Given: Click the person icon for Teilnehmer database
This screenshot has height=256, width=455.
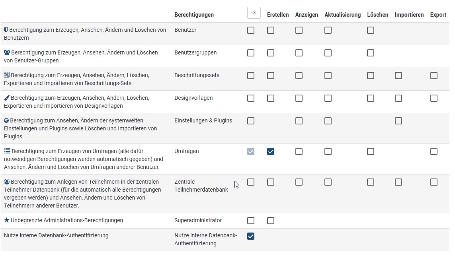Looking at the screenshot, I should pyautogui.click(x=7, y=182).
